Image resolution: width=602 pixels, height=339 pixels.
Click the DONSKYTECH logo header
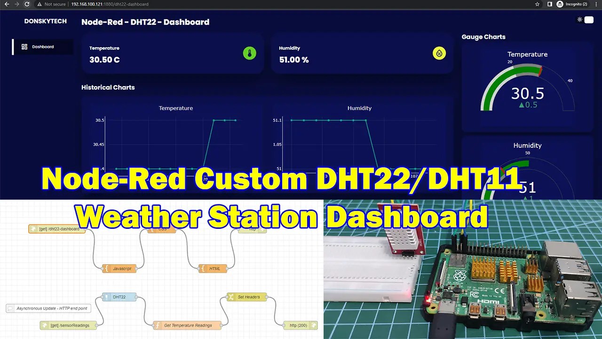45,21
